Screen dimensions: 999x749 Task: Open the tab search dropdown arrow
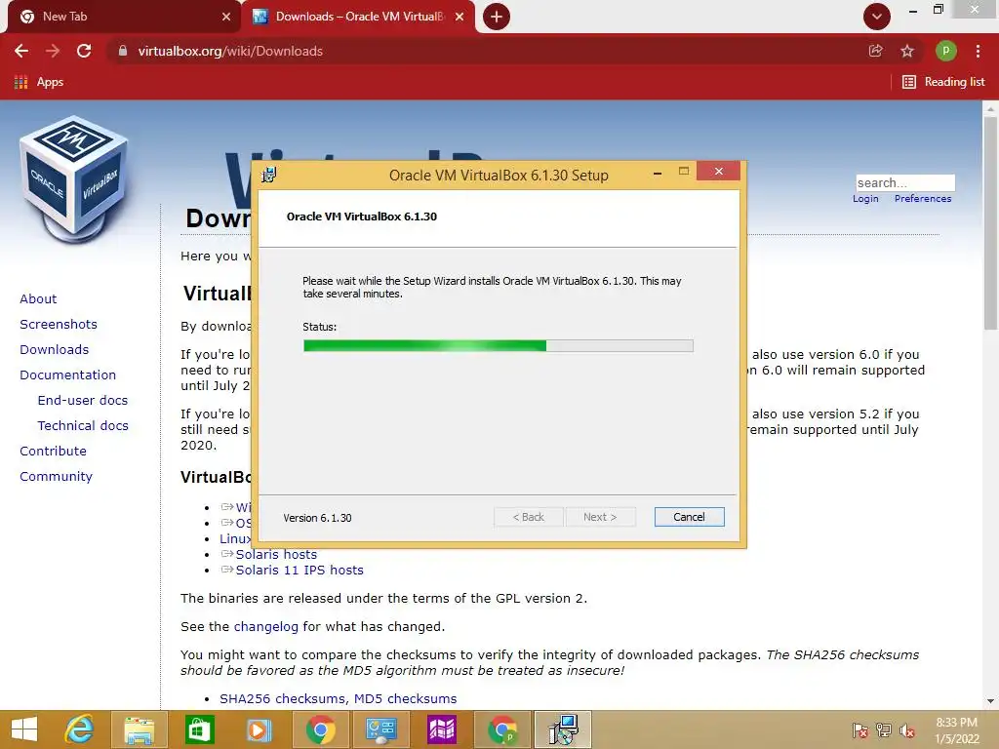pos(877,17)
